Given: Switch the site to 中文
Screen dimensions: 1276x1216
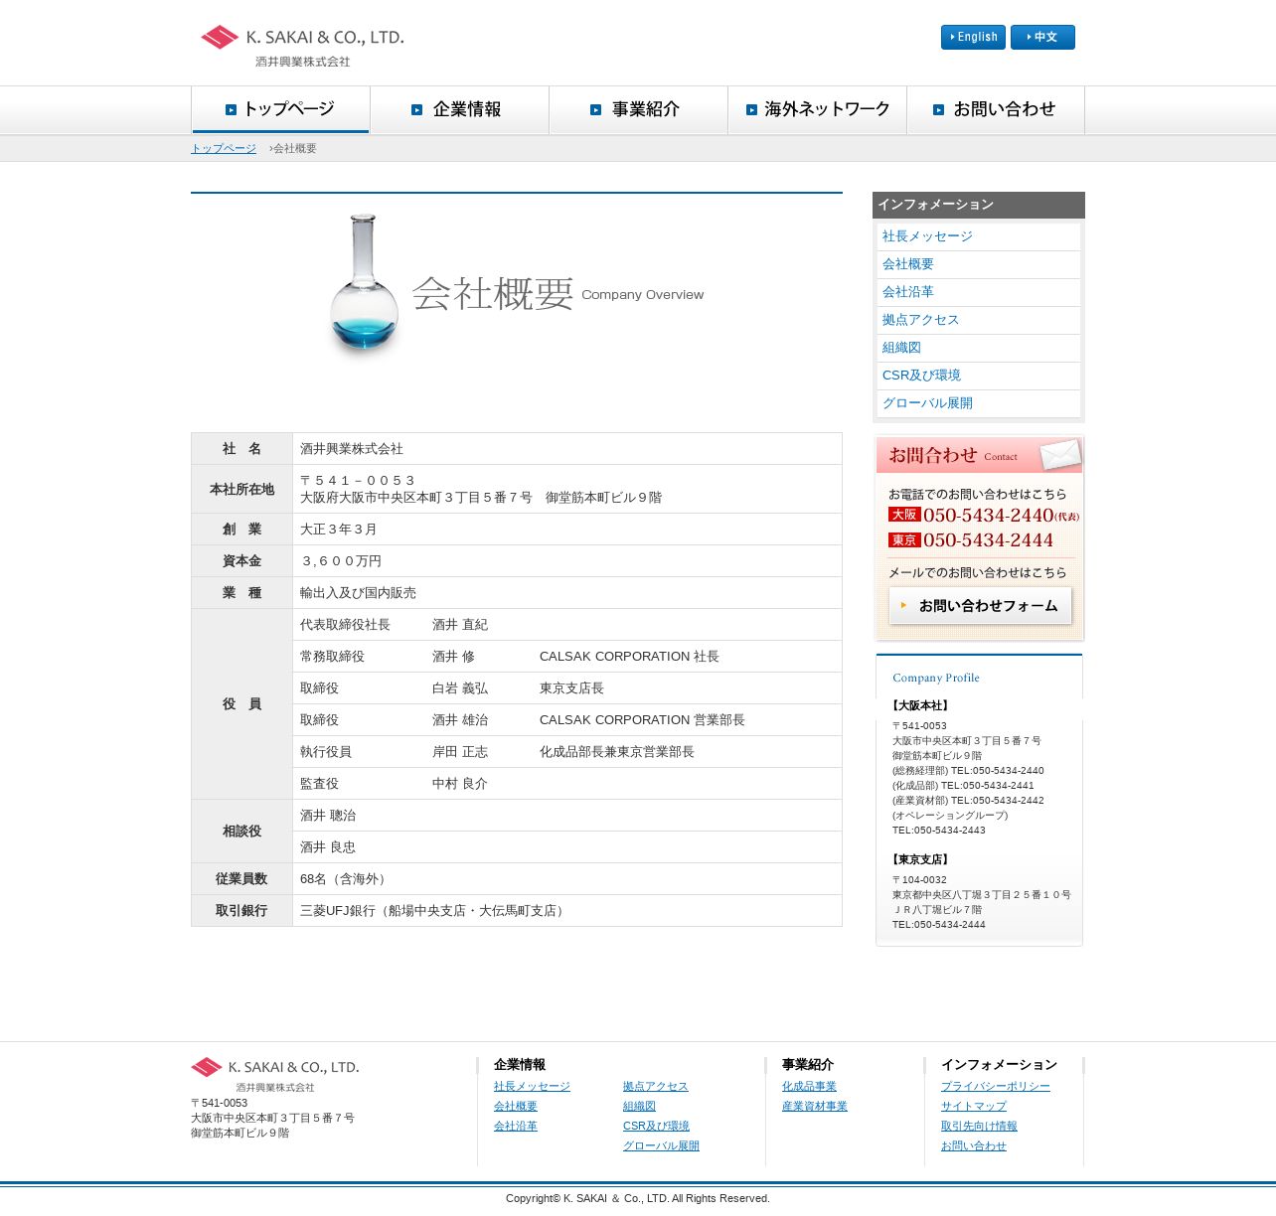Looking at the screenshot, I should [x=1042, y=37].
